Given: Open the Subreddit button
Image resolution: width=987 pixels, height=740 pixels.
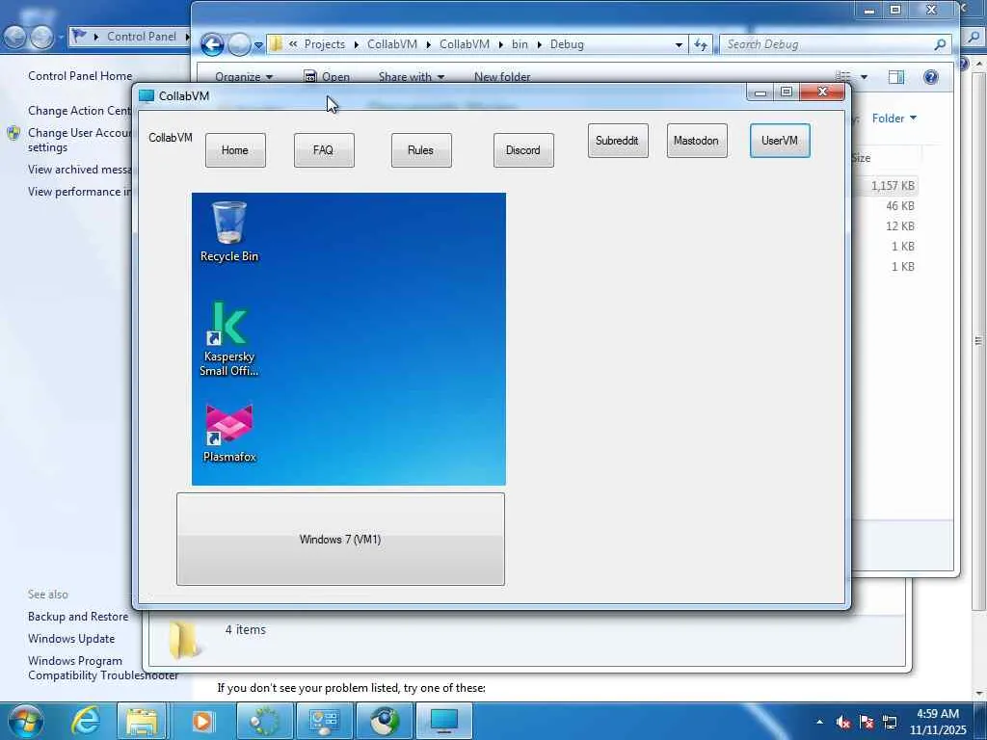Looking at the screenshot, I should click(618, 141).
